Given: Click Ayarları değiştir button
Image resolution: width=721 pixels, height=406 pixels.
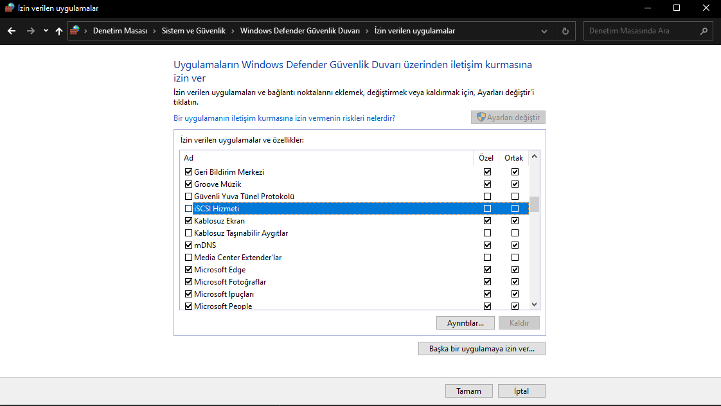Looking at the screenshot, I should point(508,118).
